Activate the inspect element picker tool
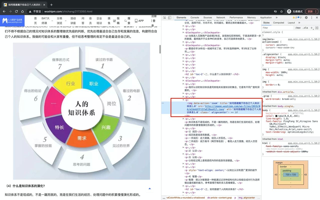320x200 pixels. point(164,17)
